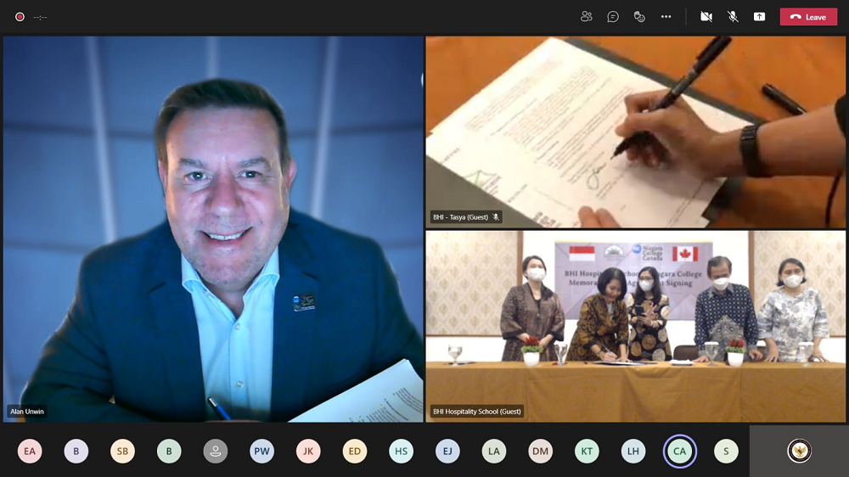Turn on the camera

pyautogui.click(x=706, y=17)
